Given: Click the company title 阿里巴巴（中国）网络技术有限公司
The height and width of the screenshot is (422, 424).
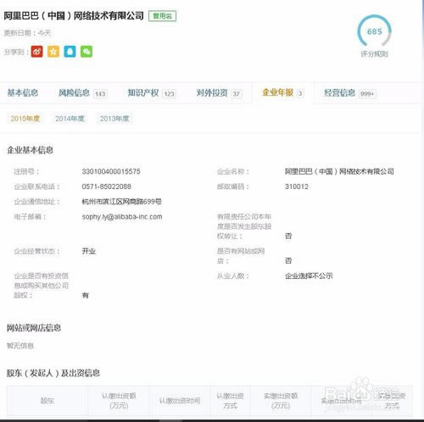Looking at the screenshot, I should 74,16.
